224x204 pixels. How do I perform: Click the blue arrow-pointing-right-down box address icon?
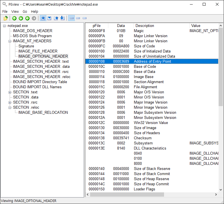point(56,18)
